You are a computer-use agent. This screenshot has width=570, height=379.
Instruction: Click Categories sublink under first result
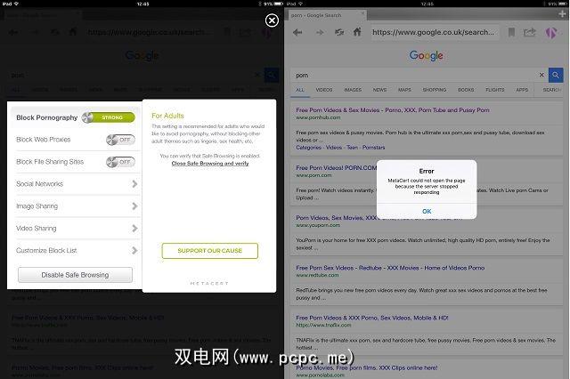click(309, 148)
